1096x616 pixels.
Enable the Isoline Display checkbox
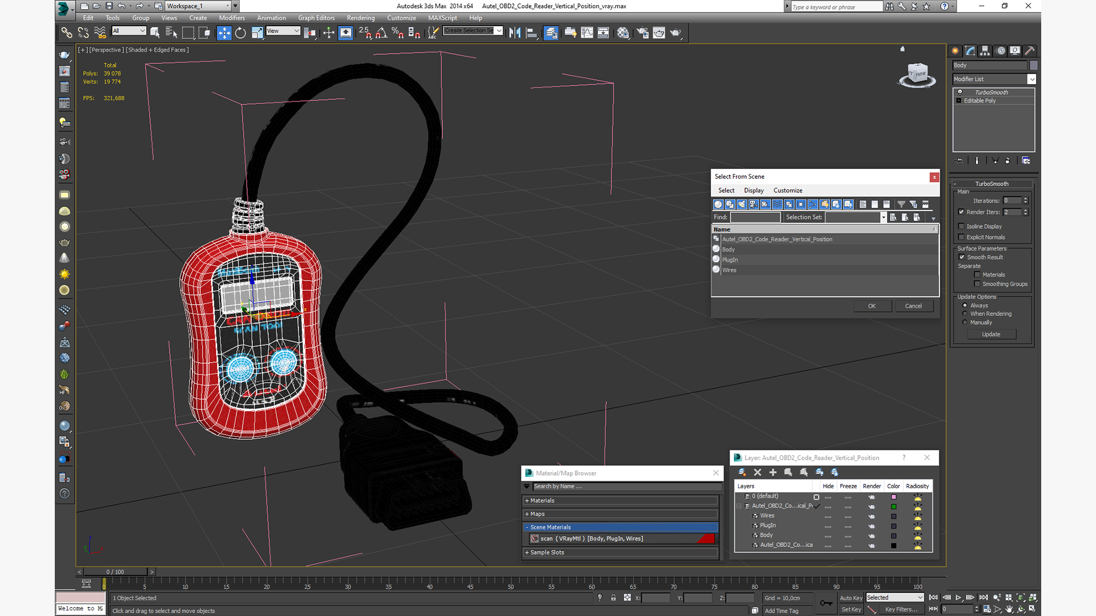pos(961,226)
